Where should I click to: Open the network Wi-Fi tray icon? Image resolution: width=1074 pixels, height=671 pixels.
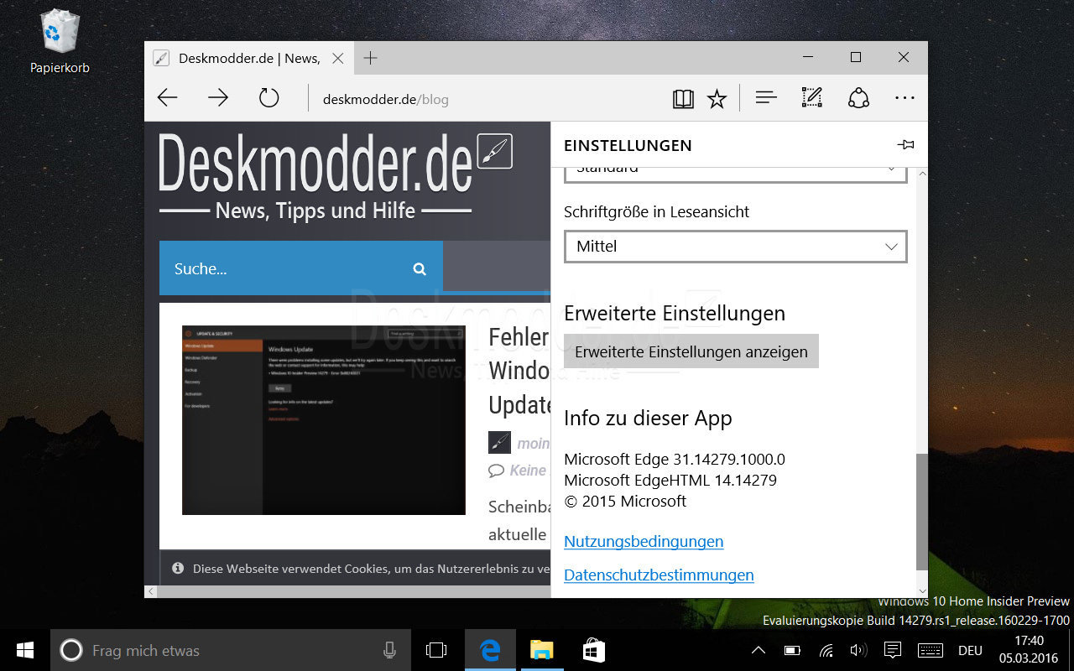click(826, 650)
